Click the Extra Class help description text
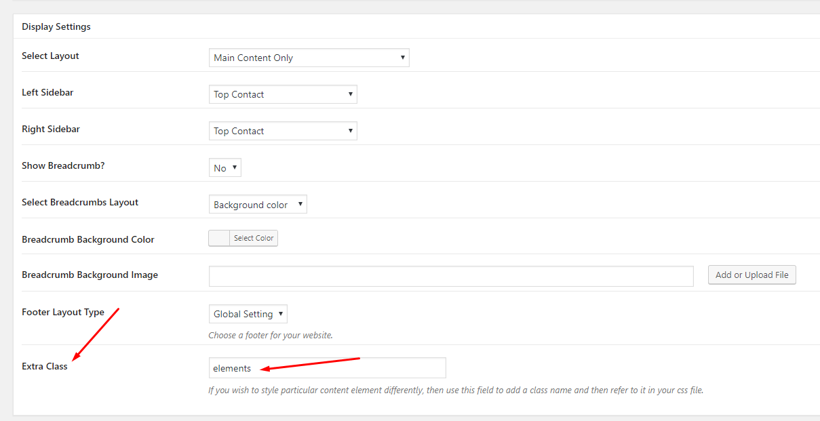 point(456,390)
